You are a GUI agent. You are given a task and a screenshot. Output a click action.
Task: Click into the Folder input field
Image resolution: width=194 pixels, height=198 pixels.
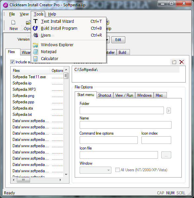coord(122,111)
